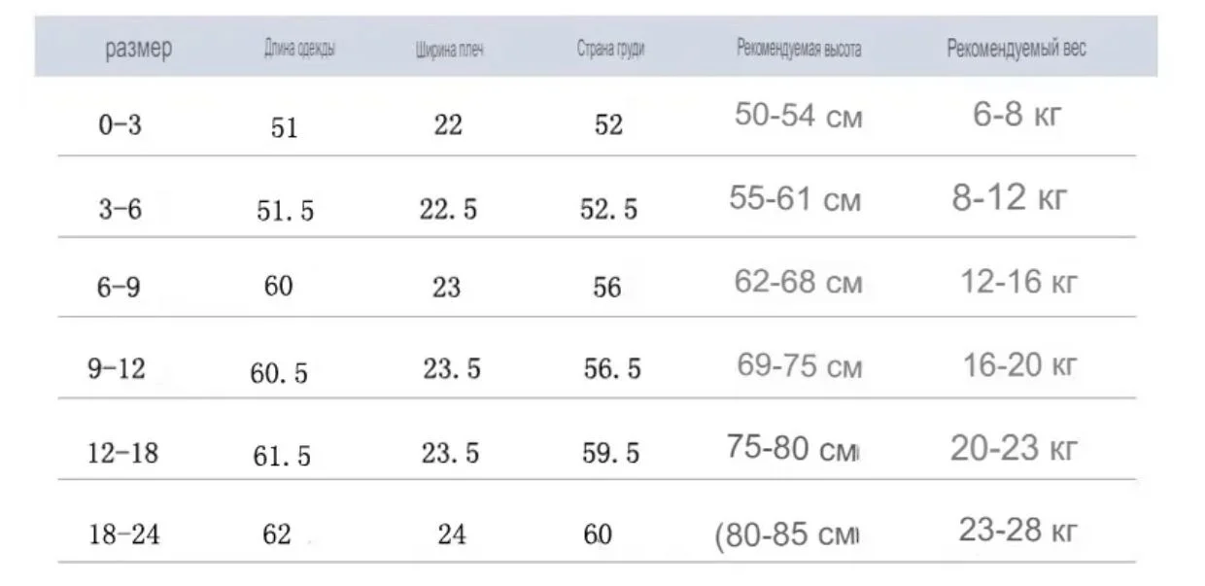Select size 18-24 cell
Screen dimensions: 1205x586
coord(122,534)
